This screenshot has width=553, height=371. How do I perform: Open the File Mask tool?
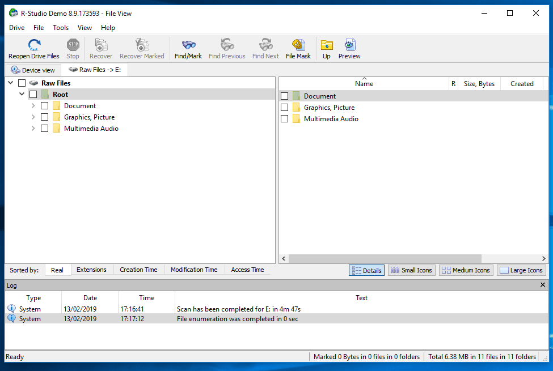(x=298, y=45)
